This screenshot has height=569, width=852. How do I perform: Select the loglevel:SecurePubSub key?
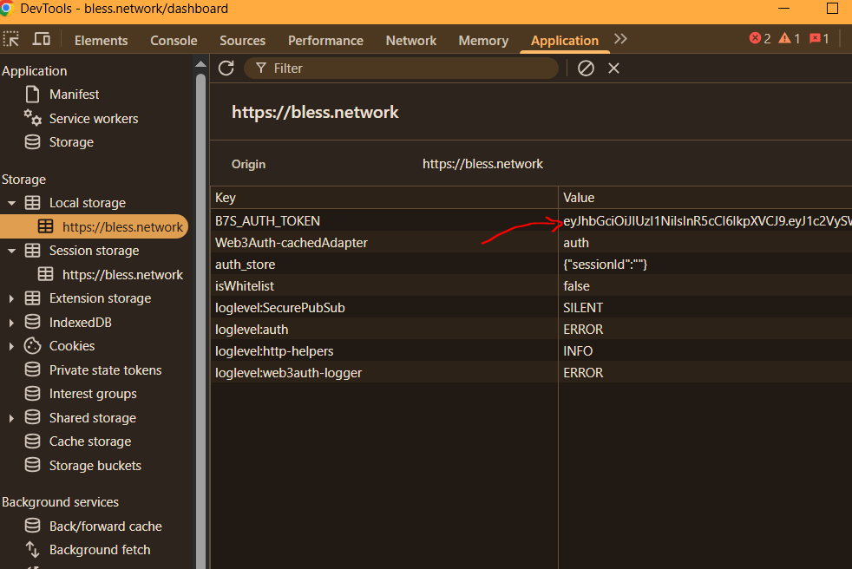pyautogui.click(x=384, y=308)
